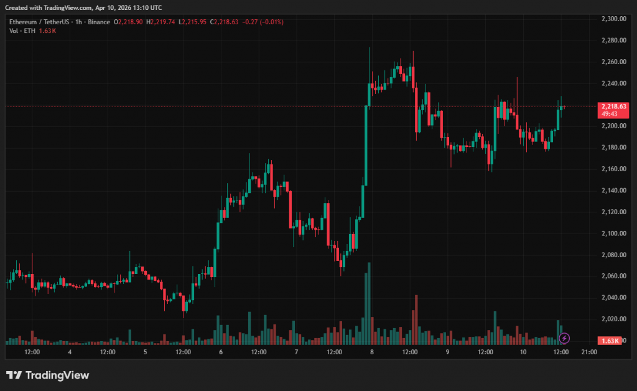Select the 2,260.00 level on price axis
The height and width of the screenshot is (391, 637).
613,62
